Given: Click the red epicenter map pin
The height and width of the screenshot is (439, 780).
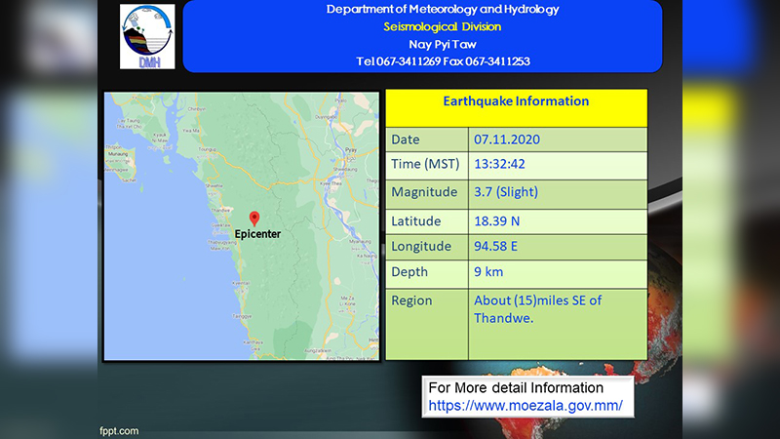Looking at the screenshot, I should tap(254, 219).
